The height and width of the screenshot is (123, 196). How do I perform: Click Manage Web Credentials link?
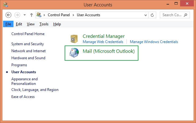103,42
